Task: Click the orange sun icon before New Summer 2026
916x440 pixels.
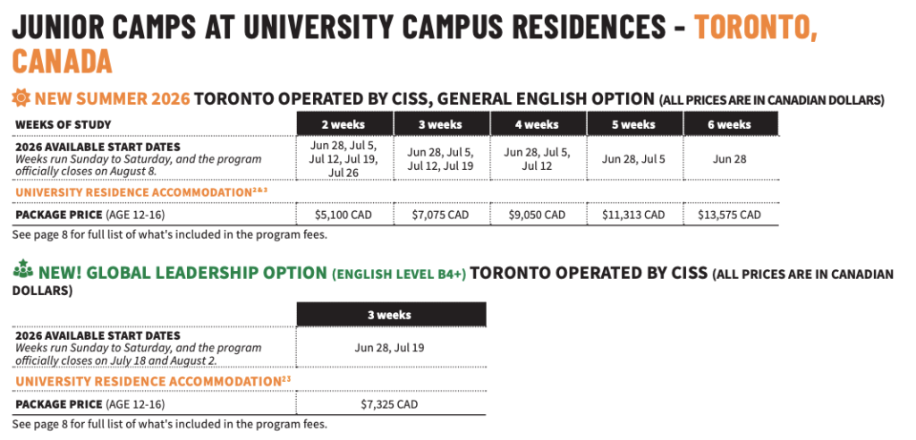Action: tap(21, 98)
